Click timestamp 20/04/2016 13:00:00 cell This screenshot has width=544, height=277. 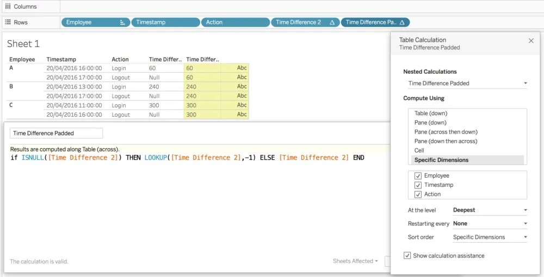tap(74, 87)
